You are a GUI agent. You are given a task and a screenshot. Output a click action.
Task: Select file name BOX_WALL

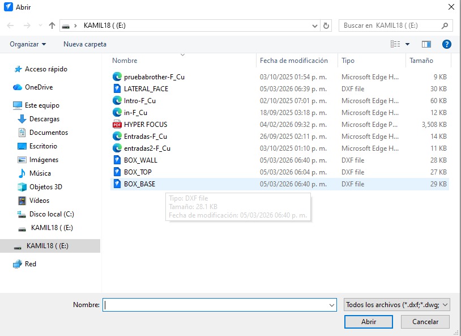pyautogui.click(x=140, y=160)
